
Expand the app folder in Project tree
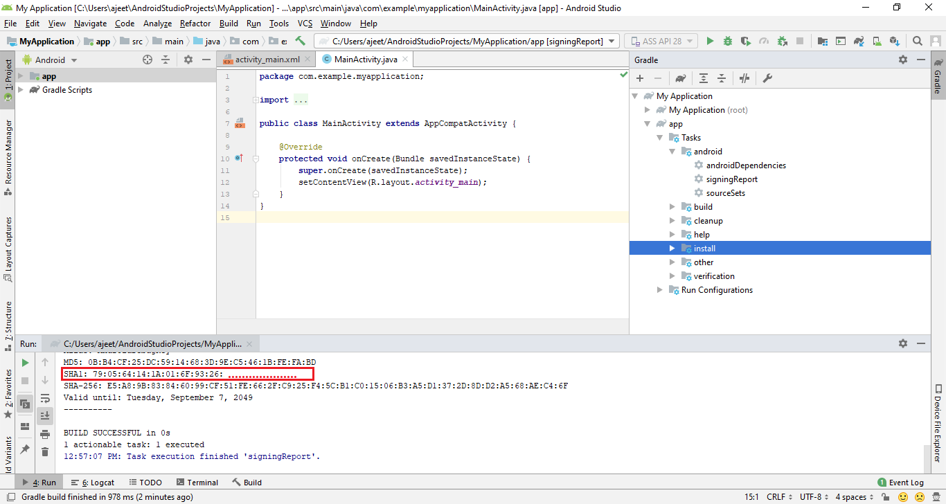coord(21,76)
